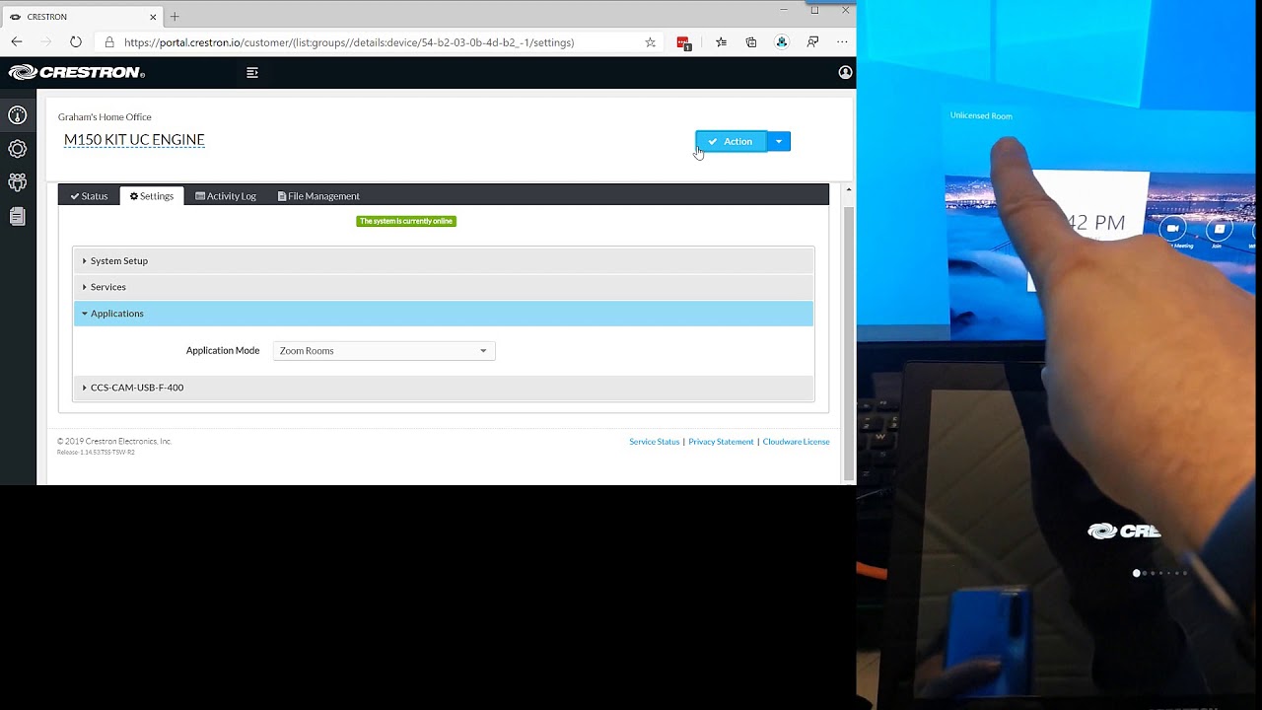The image size is (1262, 710).
Task: Click the Application Mode label
Action: [x=223, y=351]
